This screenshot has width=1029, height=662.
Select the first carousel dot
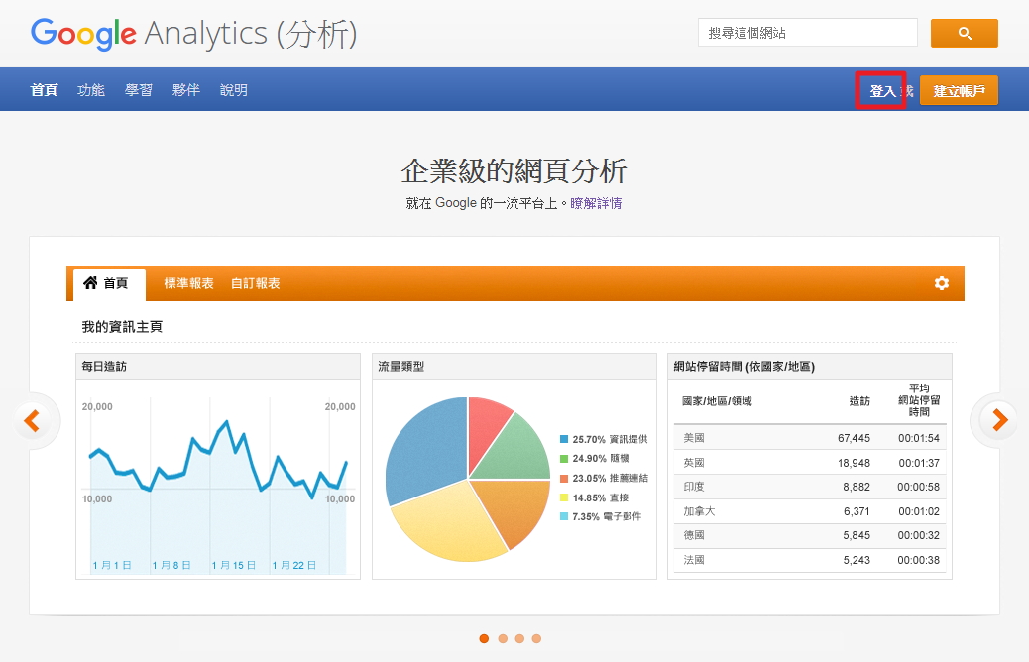pyautogui.click(x=485, y=638)
